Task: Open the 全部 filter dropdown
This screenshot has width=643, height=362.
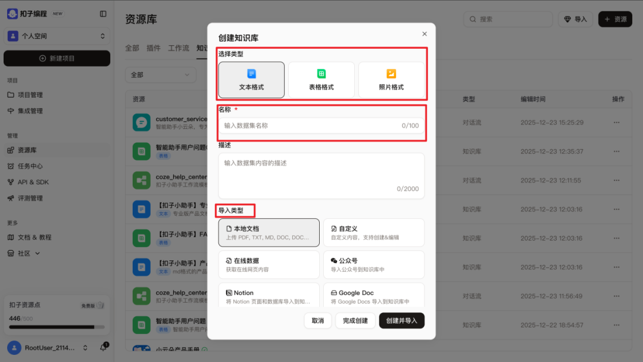Action: coord(160,75)
